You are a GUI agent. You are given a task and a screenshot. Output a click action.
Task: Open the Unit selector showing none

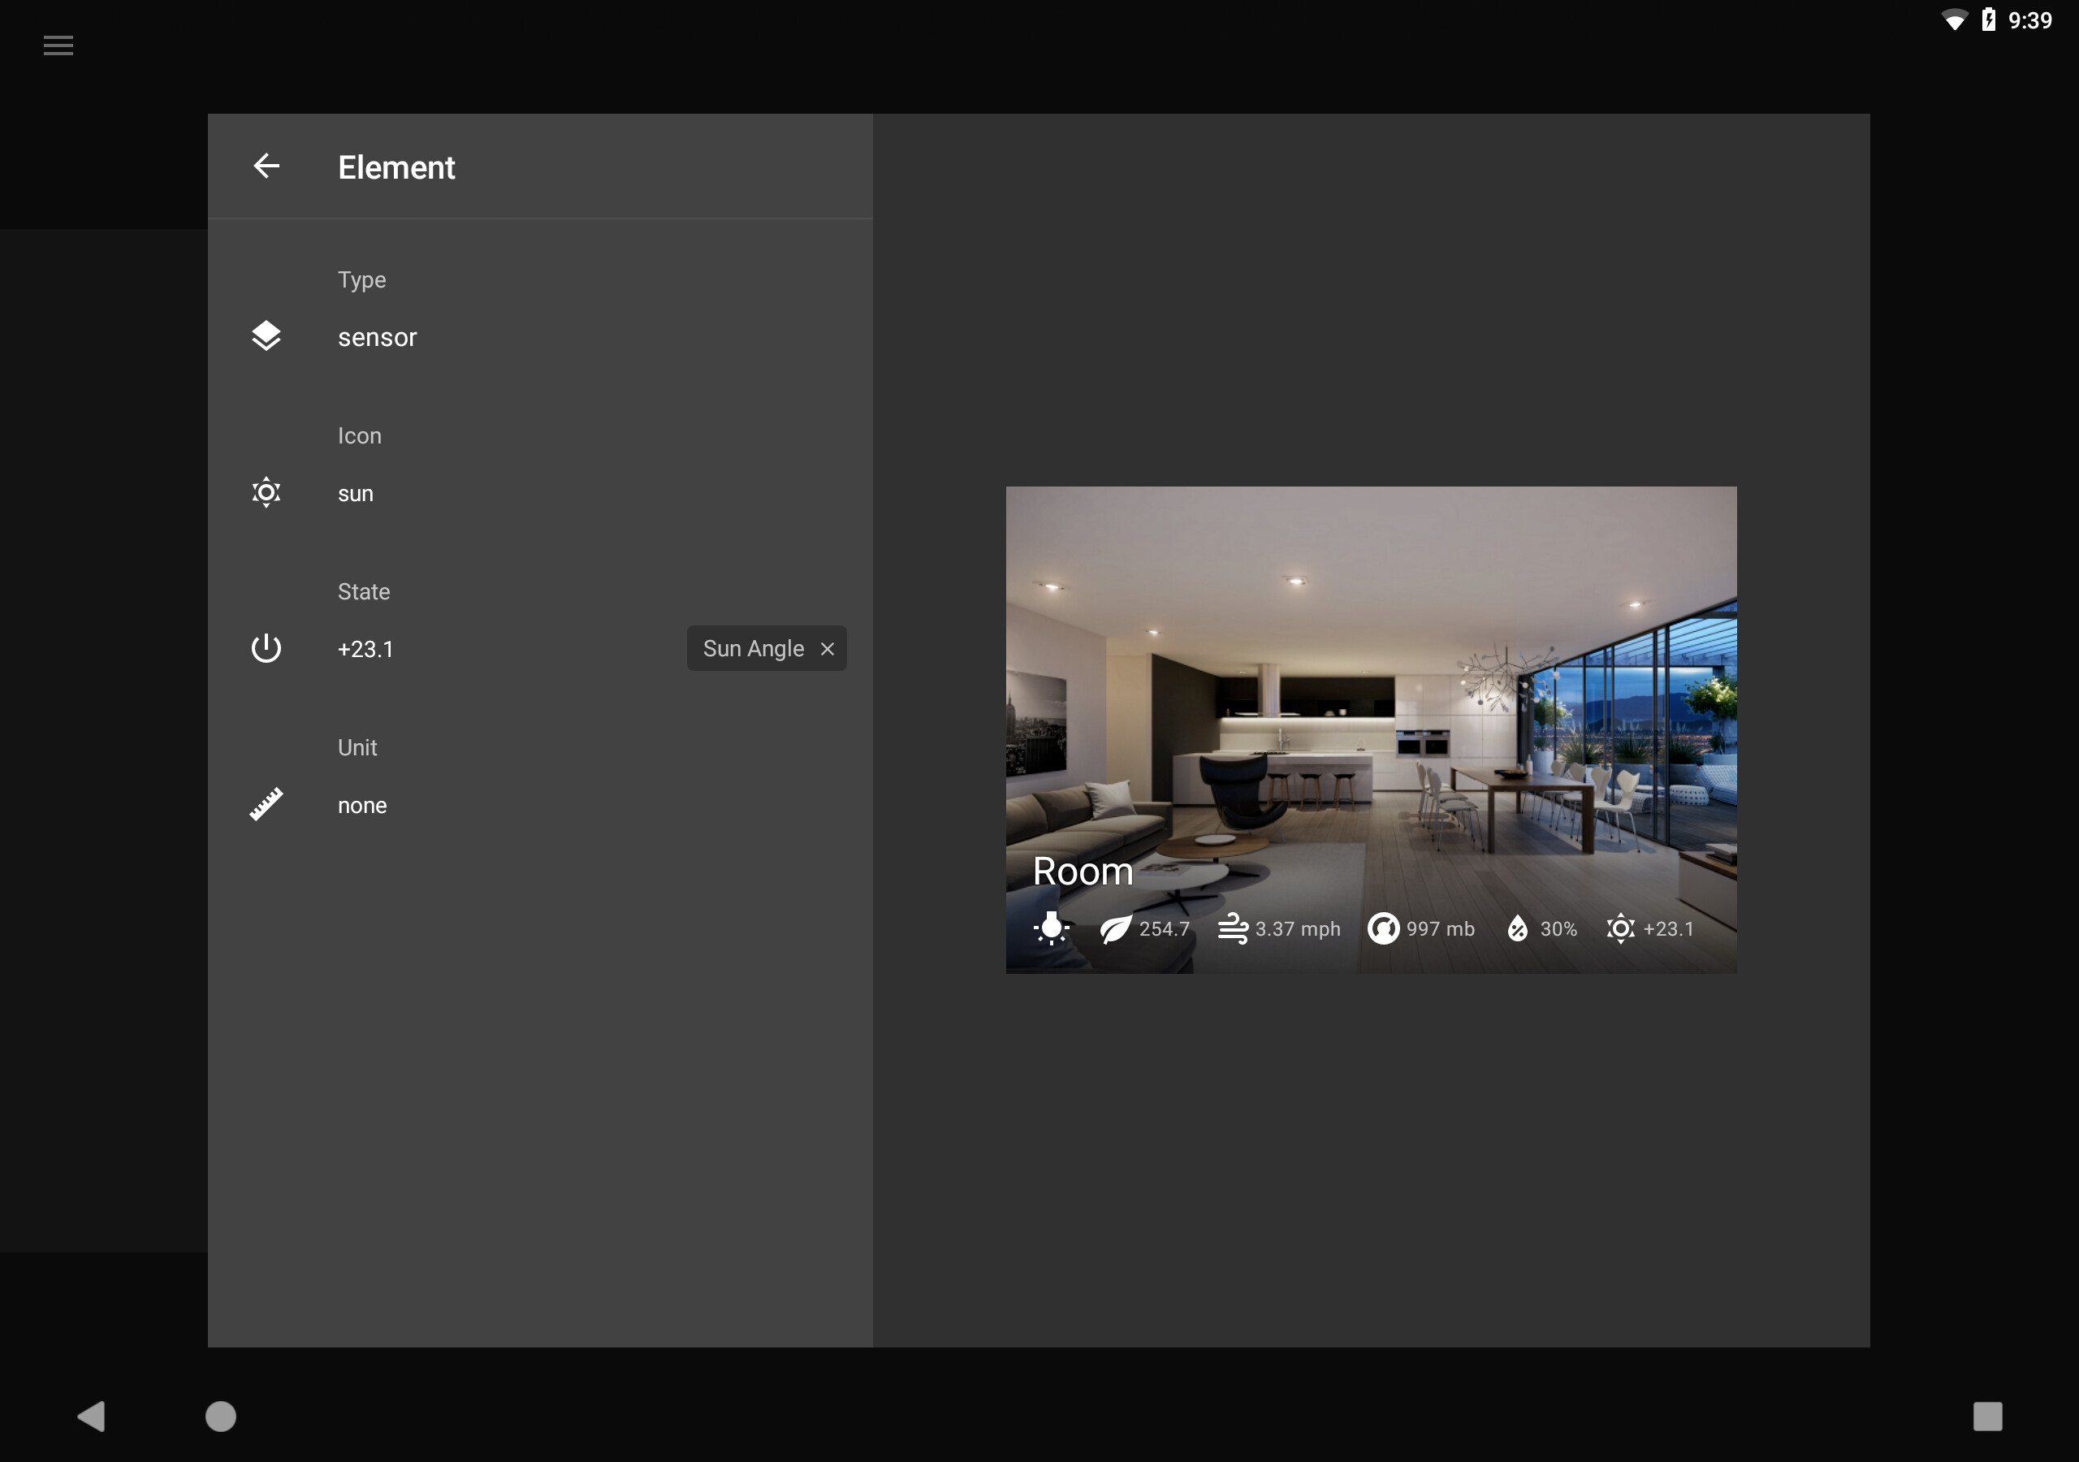(x=361, y=804)
